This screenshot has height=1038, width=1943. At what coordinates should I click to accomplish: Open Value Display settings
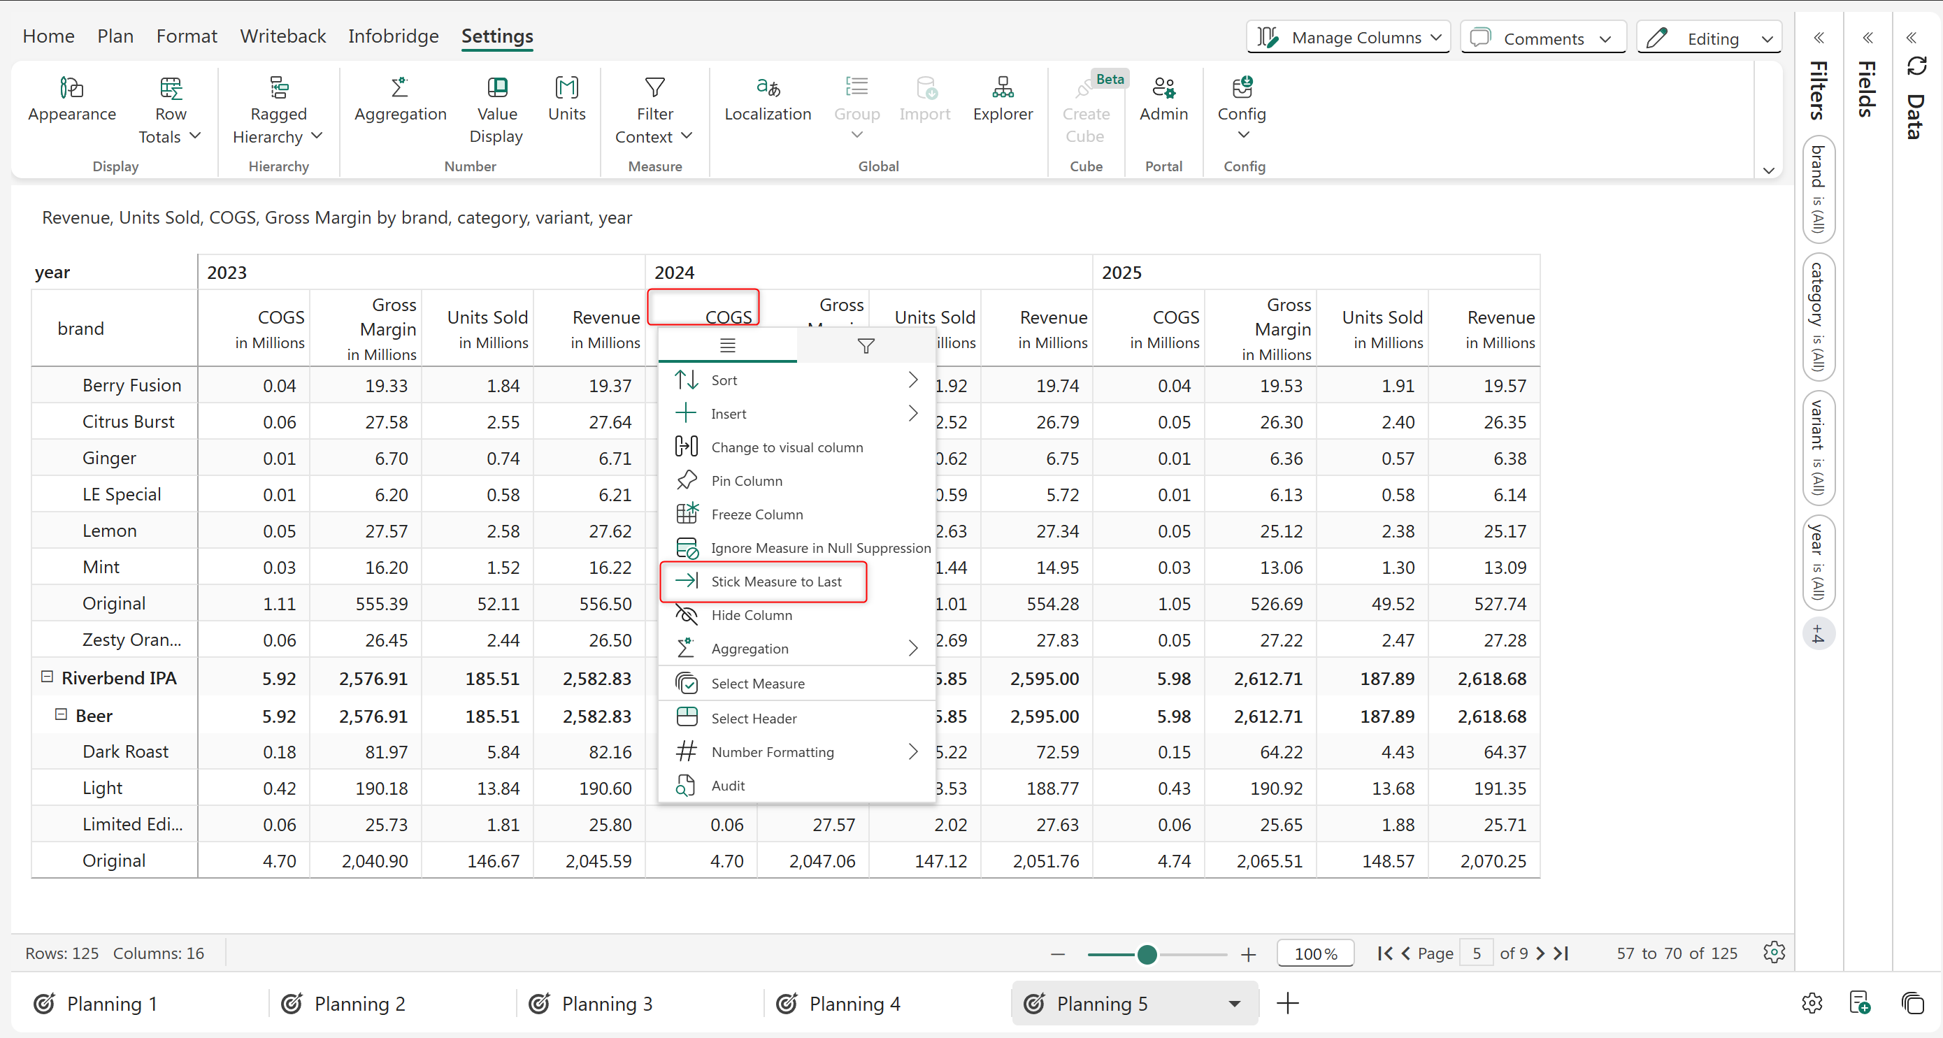click(496, 89)
